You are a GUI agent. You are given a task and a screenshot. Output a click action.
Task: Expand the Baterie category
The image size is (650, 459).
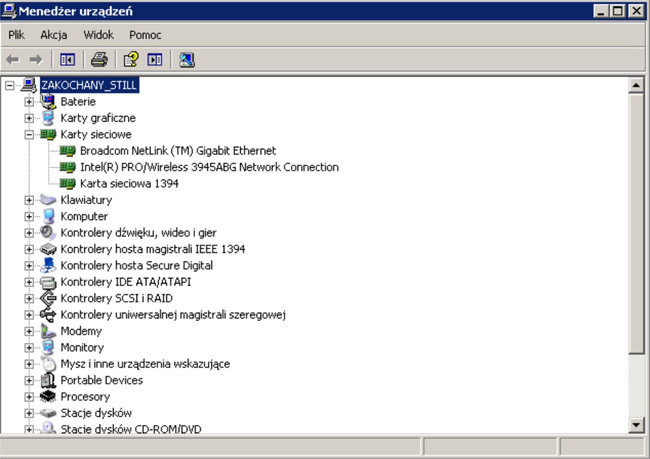[29, 101]
